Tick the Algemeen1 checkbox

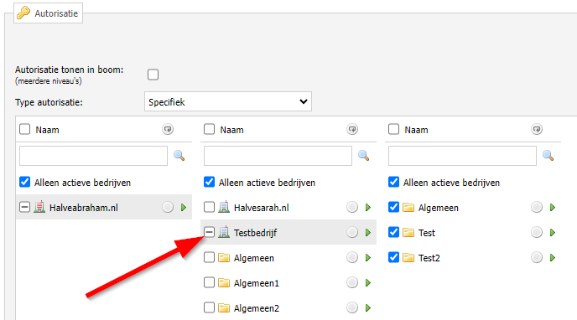point(209,282)
